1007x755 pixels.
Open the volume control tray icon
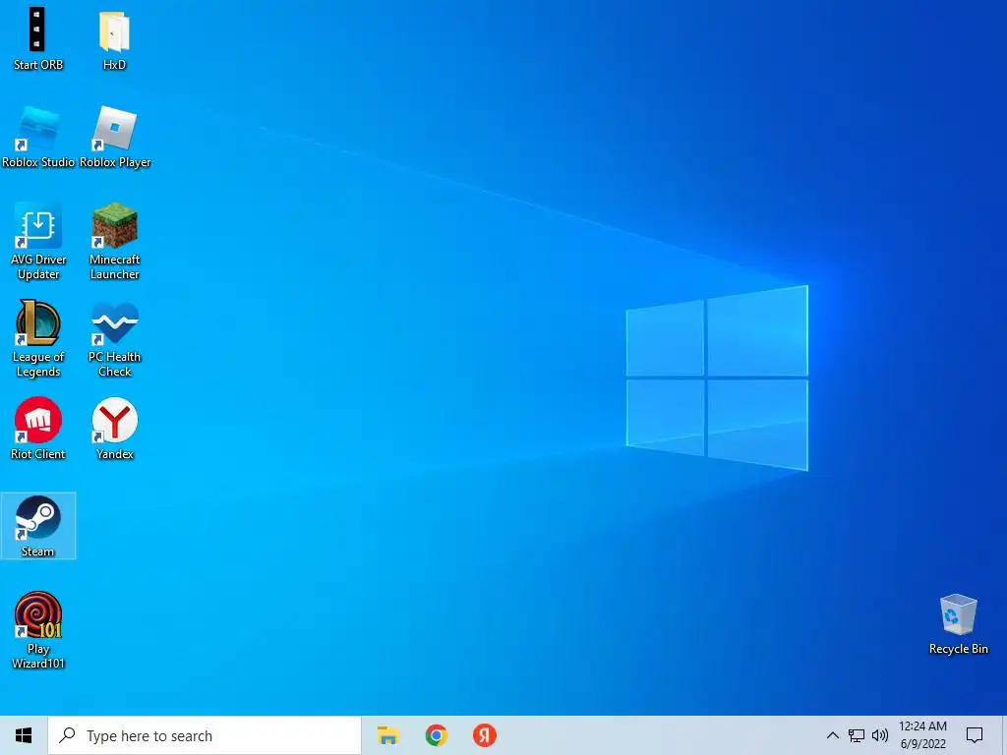[x=880, y=735]
